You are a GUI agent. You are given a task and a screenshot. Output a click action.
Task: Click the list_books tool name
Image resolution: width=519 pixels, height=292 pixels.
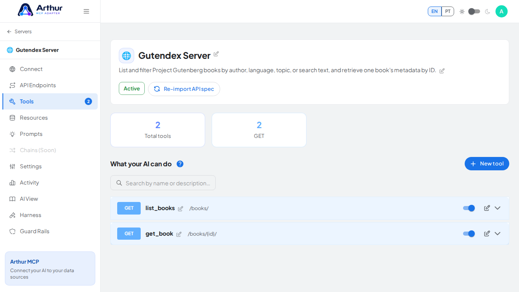click(x=160, y=208)
